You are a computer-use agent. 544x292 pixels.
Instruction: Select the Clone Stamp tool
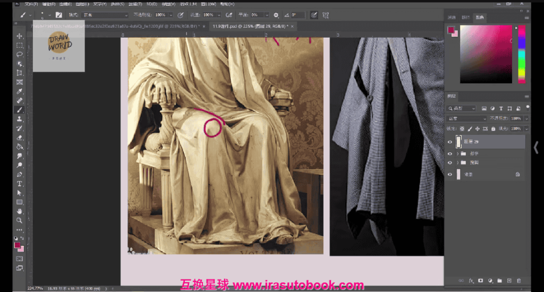(20, 119)
